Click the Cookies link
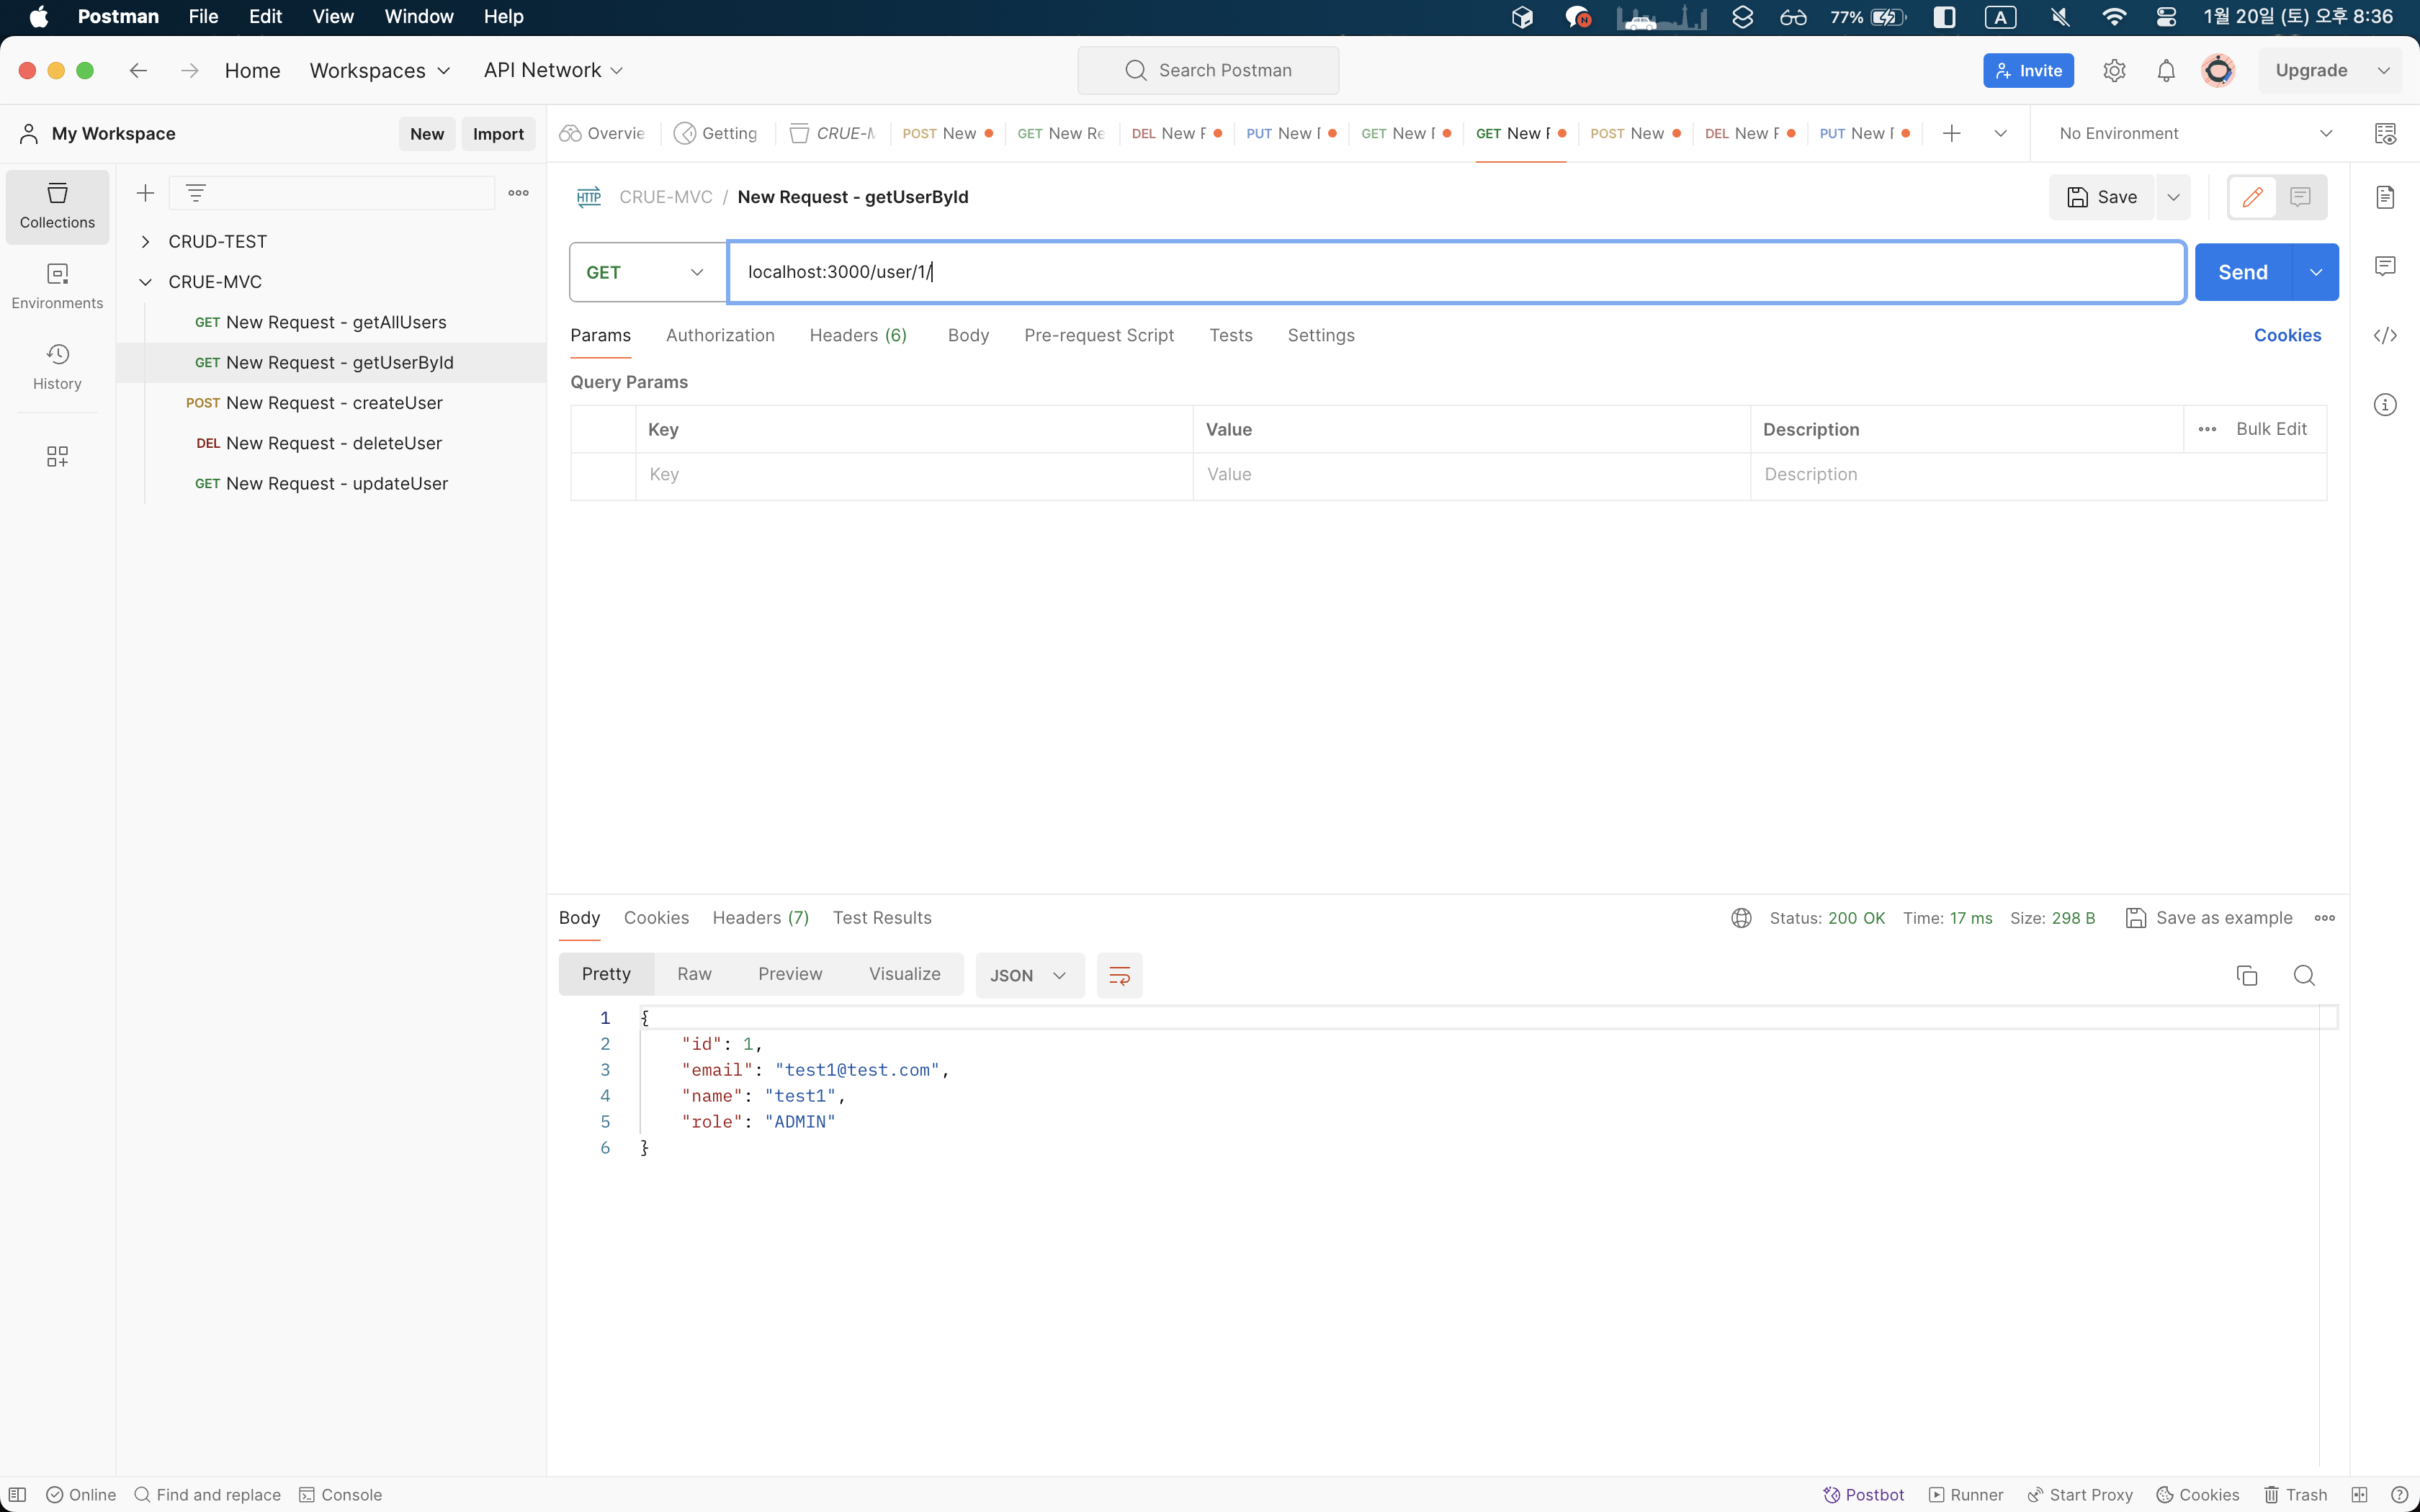 click(2287, 336)
